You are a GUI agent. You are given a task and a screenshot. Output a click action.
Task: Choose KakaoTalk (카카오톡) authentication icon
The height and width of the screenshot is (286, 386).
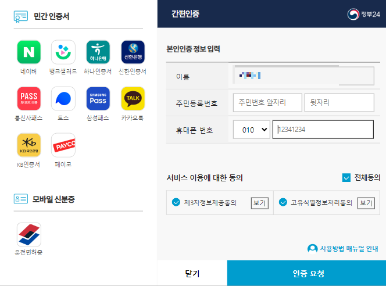133,99
